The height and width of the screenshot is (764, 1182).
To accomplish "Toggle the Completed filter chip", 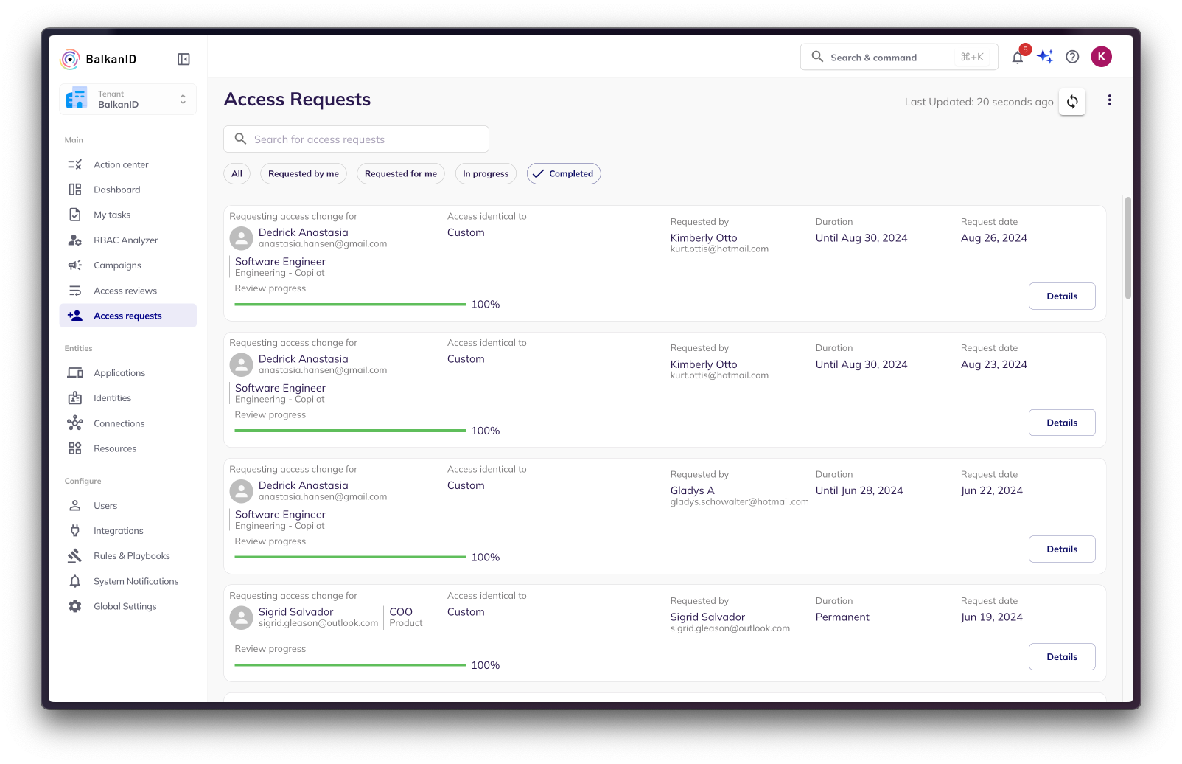I will click(564, 174).
